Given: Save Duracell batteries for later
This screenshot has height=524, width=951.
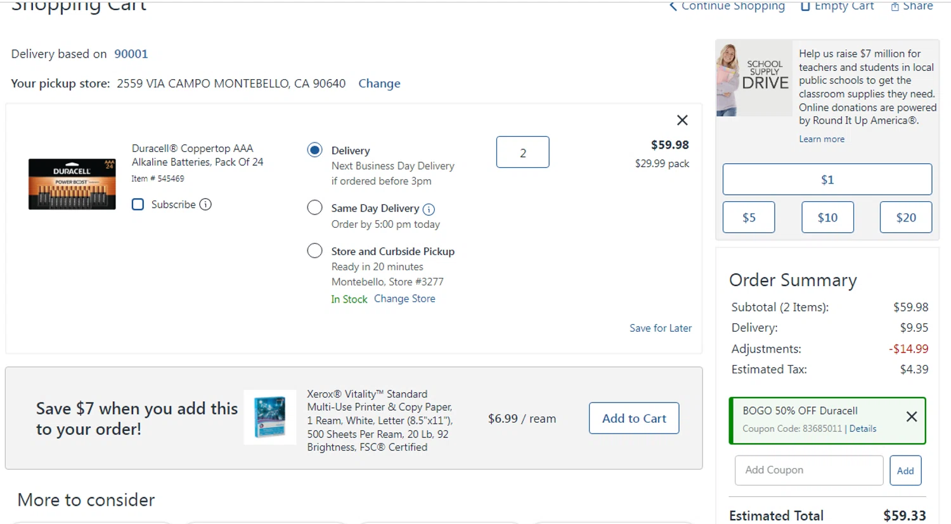Looking at the screenshot, I should click(661, 328).
